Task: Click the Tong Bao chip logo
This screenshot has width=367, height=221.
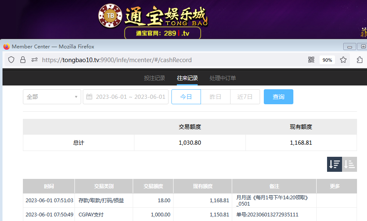Action: click(x=110, y=16)
